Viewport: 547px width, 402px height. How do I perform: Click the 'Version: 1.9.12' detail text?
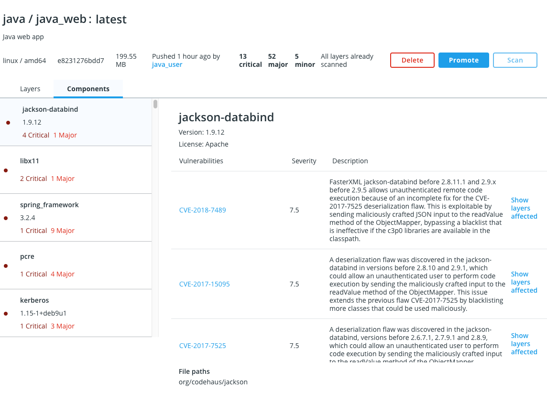point(201,132)
